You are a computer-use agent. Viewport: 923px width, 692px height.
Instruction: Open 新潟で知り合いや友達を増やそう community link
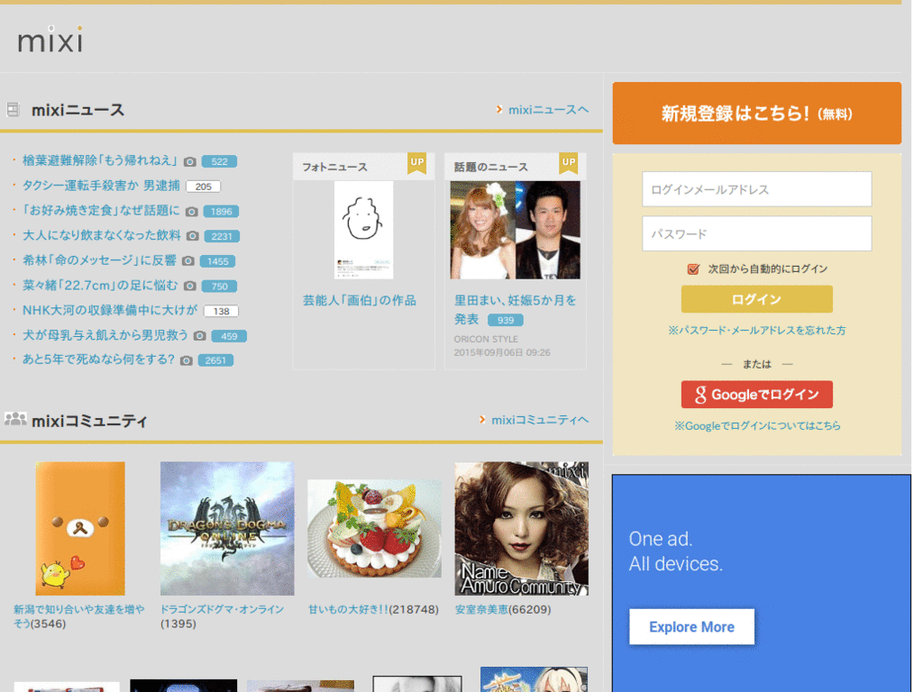79,616
